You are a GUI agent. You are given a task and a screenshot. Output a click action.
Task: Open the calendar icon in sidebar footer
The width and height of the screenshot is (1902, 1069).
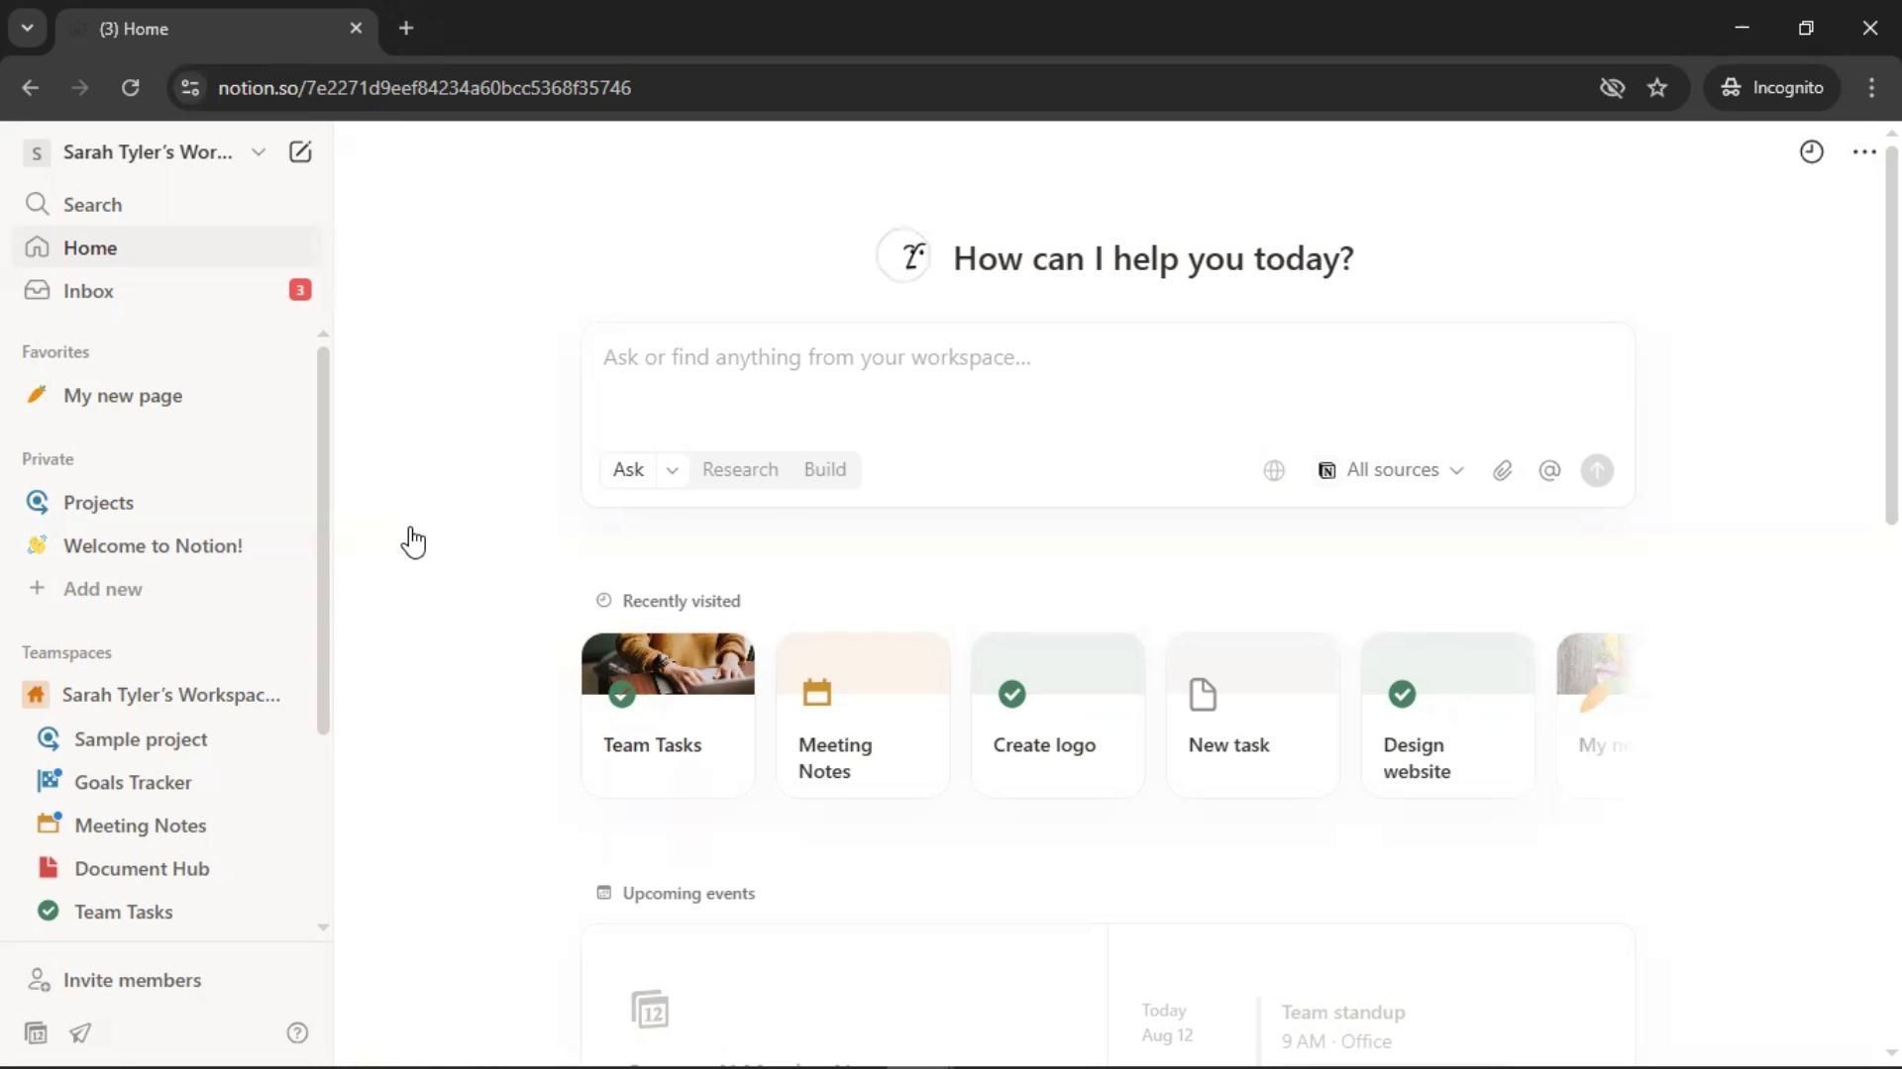point(36,1032)
